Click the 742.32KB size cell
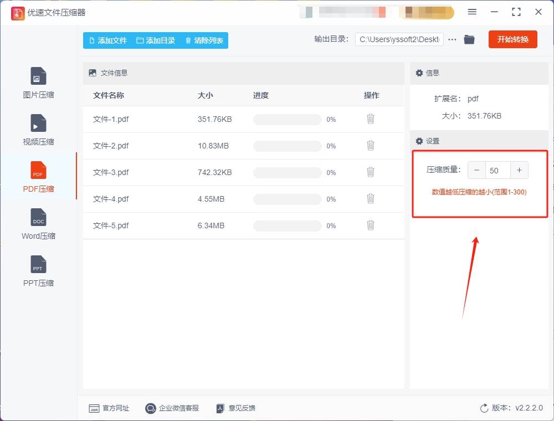The height and width of the screenshot is (421, 554). (214, 172)
